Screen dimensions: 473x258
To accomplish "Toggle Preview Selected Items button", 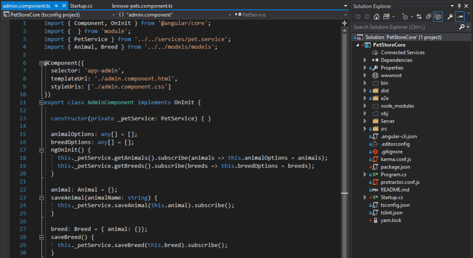I will [460, 17].
